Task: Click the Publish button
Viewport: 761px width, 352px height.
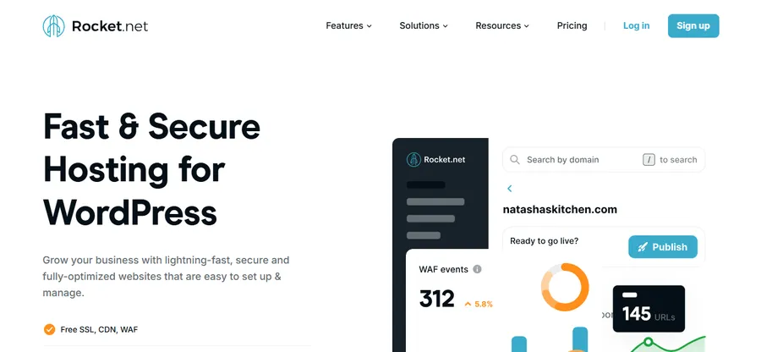Action: click(662, 247)
